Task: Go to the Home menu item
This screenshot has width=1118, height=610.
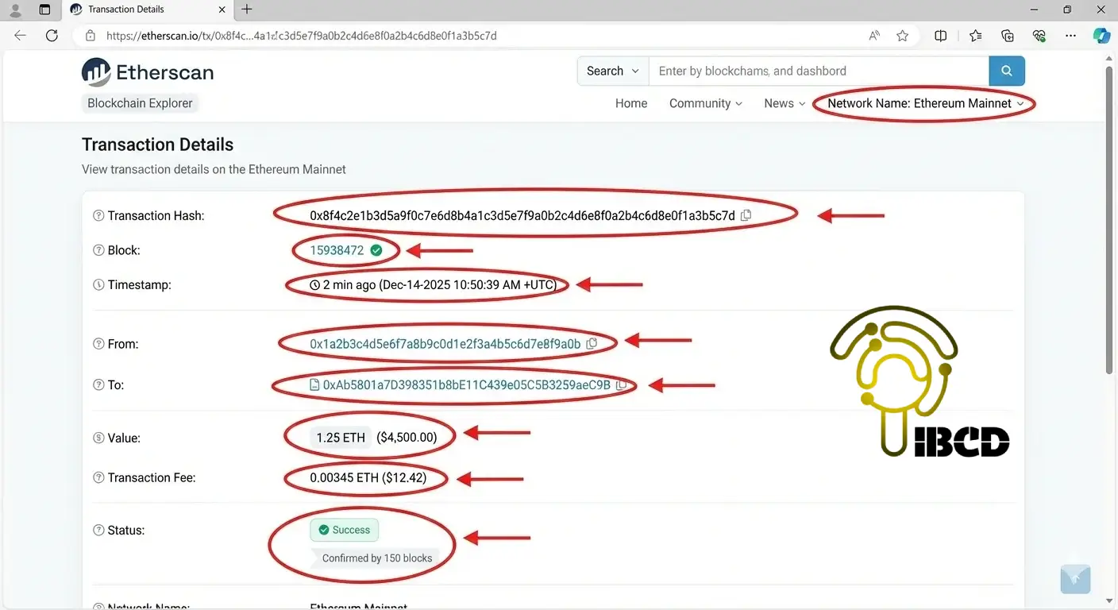Action: coord(631,103)
